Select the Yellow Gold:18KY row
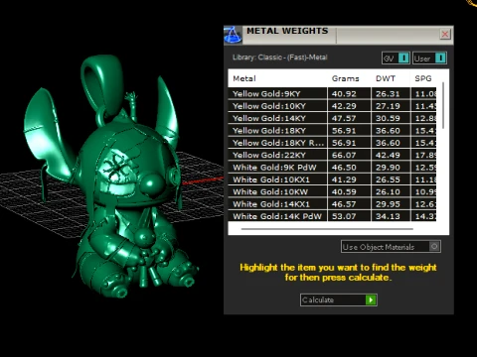 tap(332, 130)
